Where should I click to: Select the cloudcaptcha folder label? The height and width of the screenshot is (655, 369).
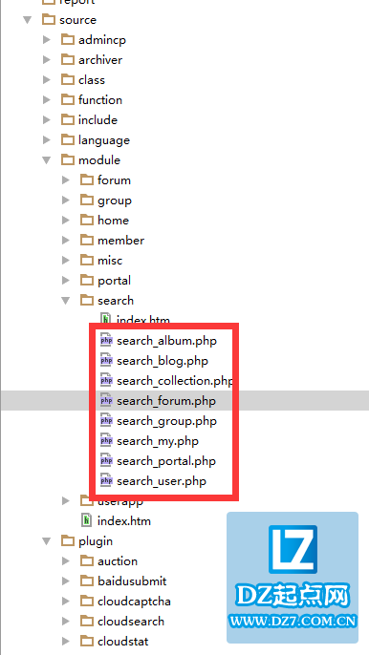[134, 602]
